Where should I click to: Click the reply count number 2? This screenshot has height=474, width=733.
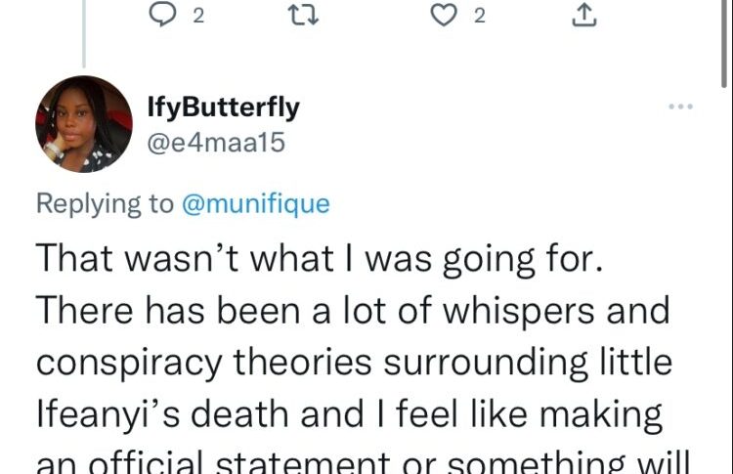tap(198, 15)
